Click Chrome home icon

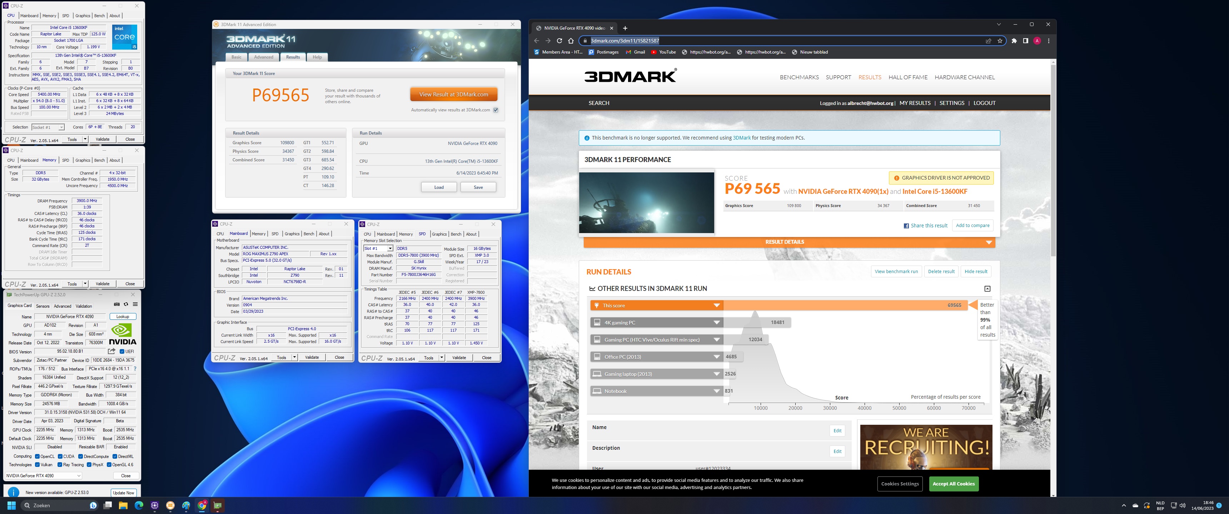click(x=571, y=41)
